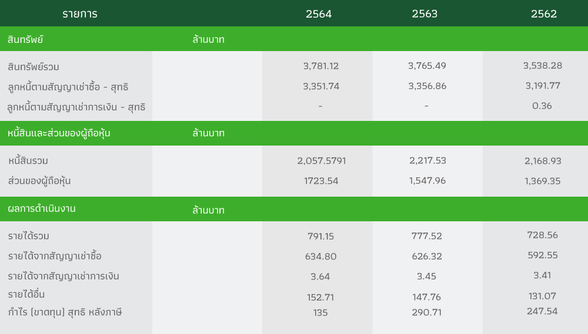
Task: Click the รายได้รวม row label
Action: [x=28, y=236]
